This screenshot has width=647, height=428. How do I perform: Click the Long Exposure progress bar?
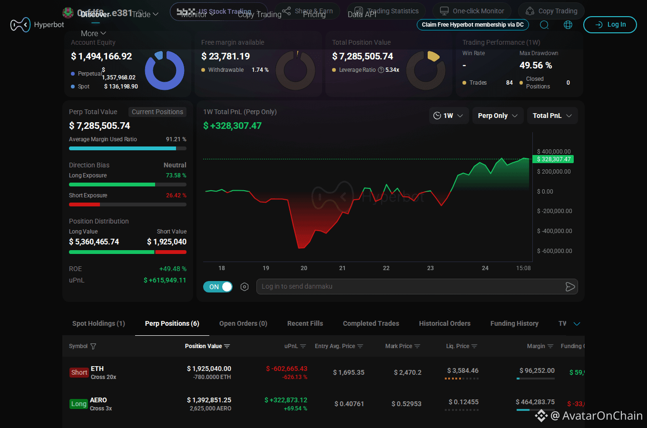coord(127,185)
